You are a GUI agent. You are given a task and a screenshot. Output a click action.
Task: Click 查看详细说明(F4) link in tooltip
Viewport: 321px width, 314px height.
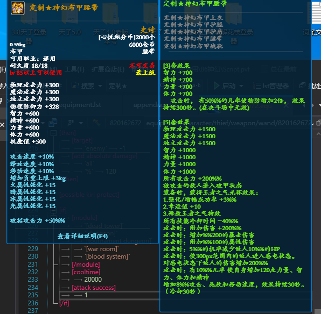82,237
